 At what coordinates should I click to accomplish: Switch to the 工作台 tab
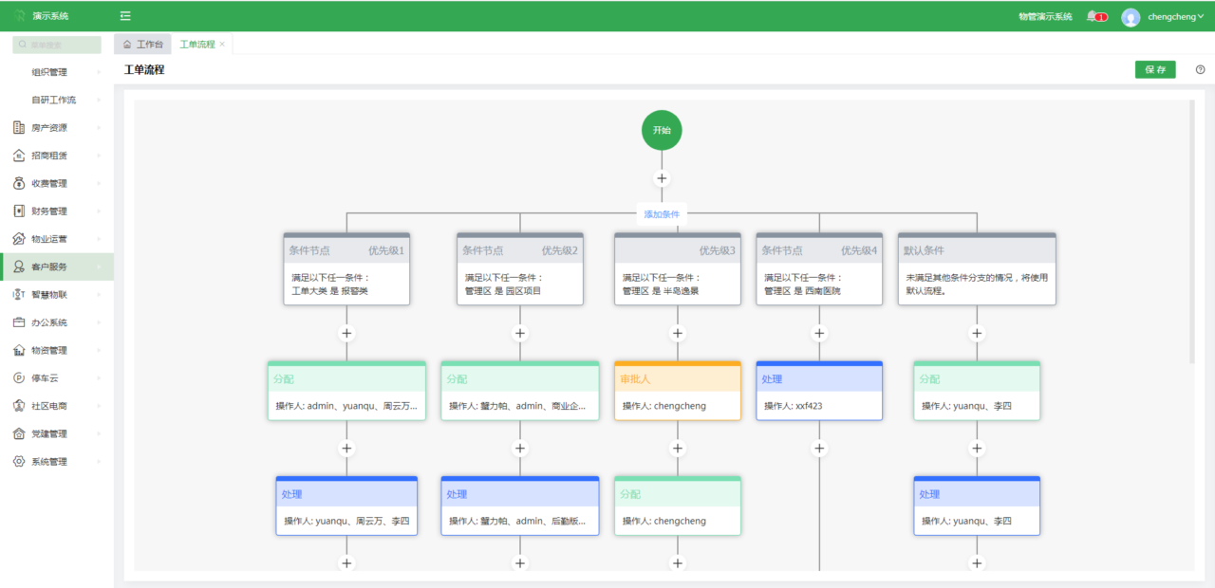click(143, 45)
